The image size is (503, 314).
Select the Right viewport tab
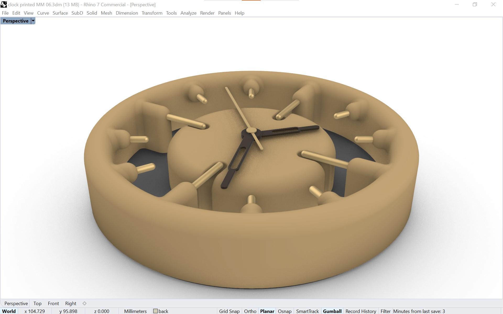click(x=70, y=303)
